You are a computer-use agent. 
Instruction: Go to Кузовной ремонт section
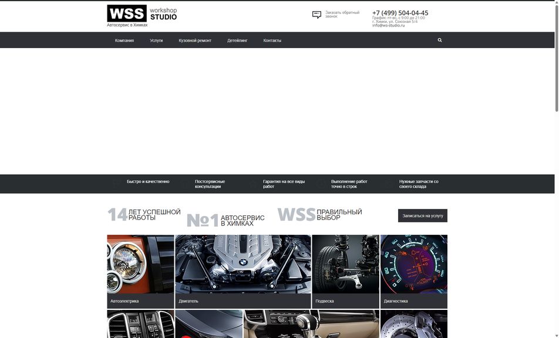[x=195, y=40]
